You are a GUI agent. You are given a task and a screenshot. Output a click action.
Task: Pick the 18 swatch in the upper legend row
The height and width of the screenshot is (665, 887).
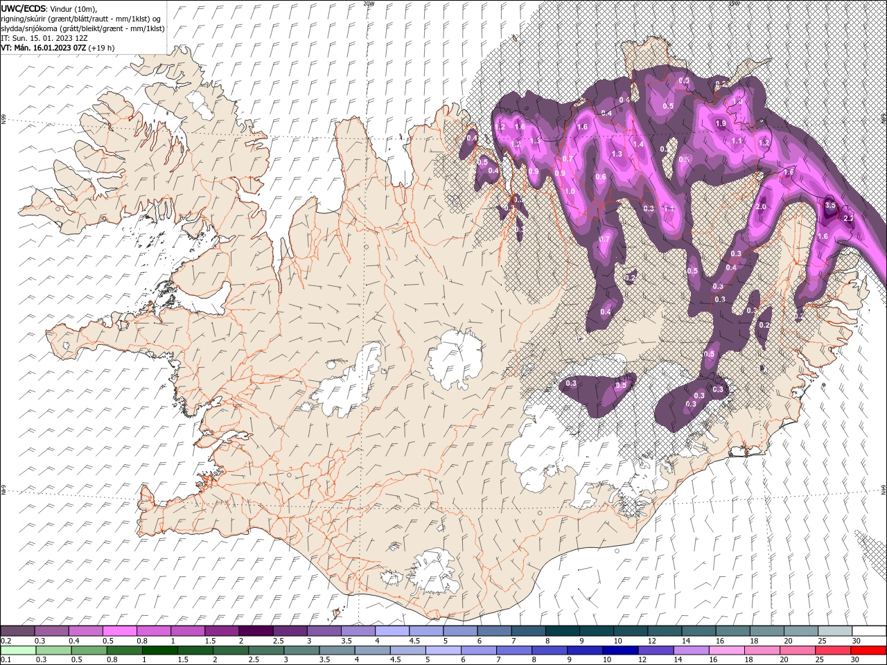pyautogui.click(x=767, y=631)
